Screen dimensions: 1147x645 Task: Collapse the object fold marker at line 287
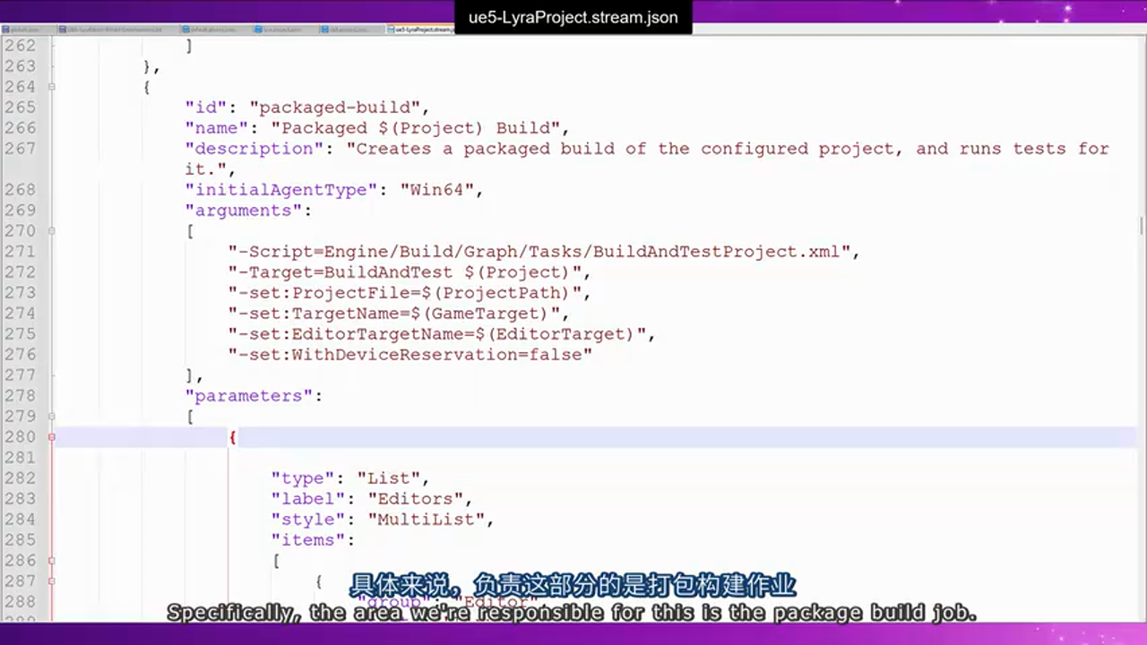[51, 580]
